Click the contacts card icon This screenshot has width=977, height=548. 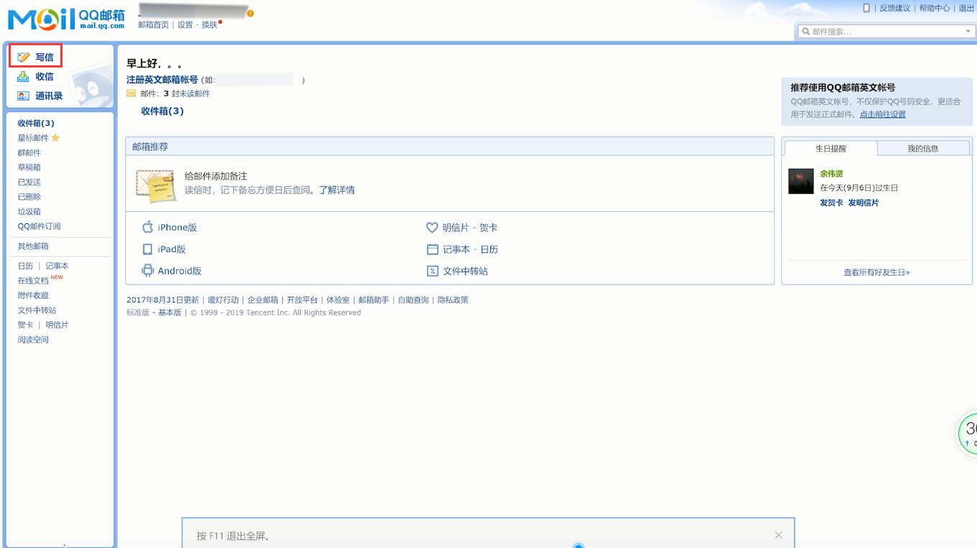(23, 96)
